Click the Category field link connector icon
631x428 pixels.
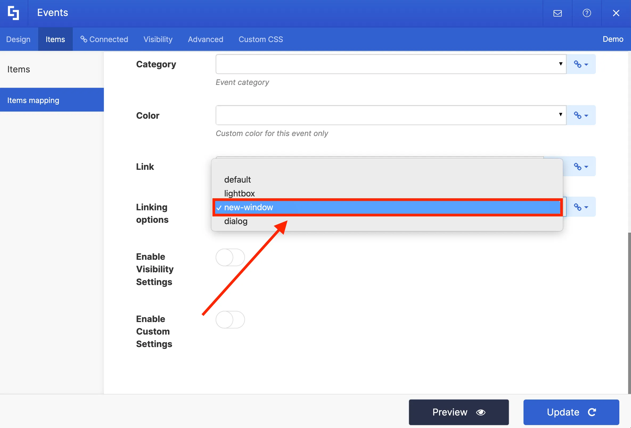[581, 64]
